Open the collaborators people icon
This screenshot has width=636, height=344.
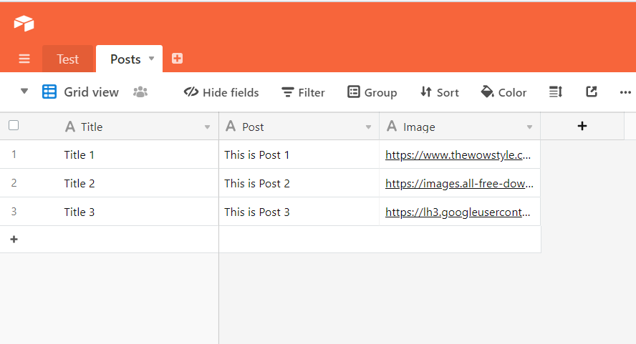pos(140,92)
